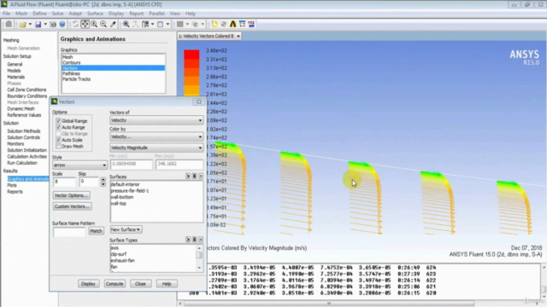Open the Velocity Magnitude dropdown
Image resolution: width=547 pixels, height=307 pixels.
156,148
